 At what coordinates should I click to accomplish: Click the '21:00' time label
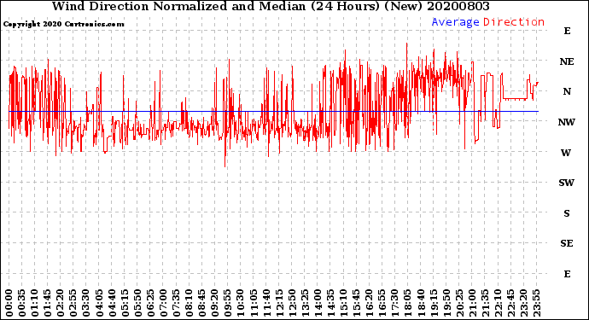(472, 303)
